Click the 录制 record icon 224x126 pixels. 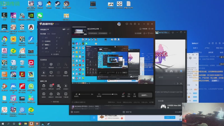click(129, 94)
